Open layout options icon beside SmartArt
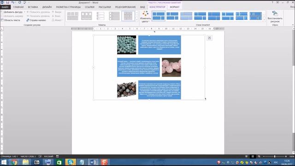The width and height of the screenshot is (295, 166). tap(209, 38)
